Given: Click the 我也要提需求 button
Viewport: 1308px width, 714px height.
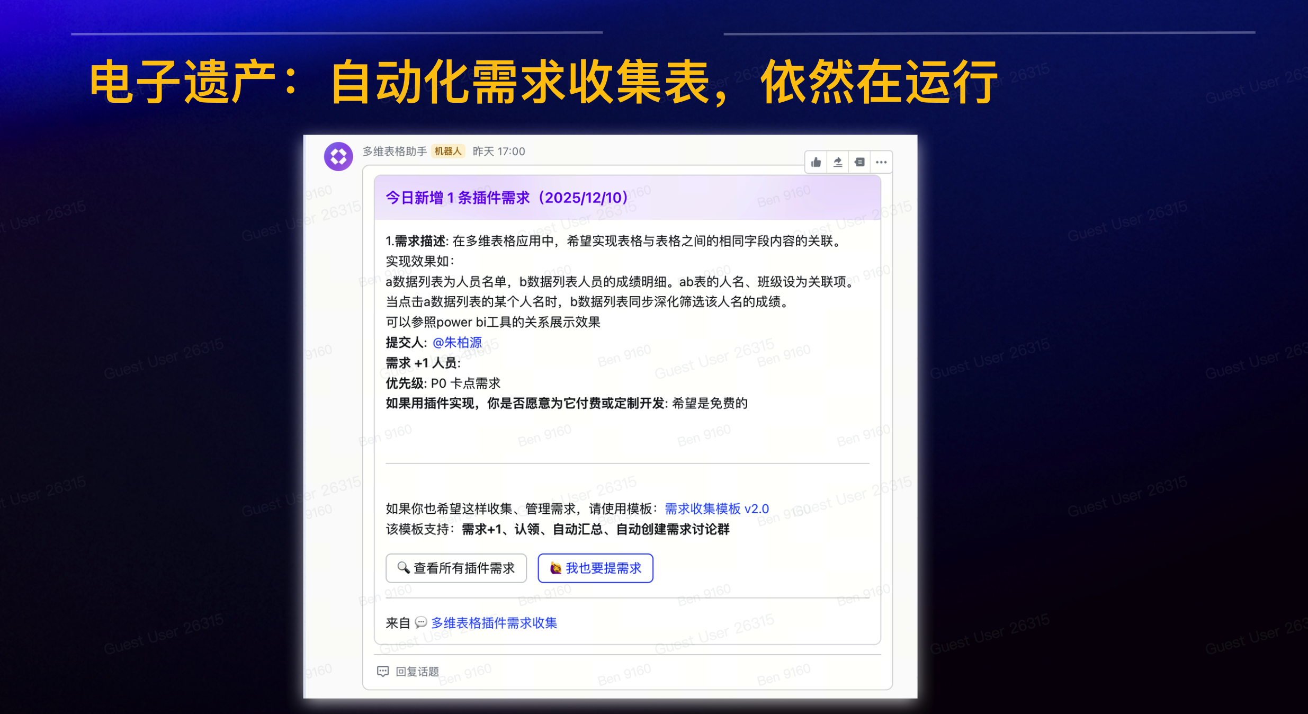Looking at the screenshot, I should [x=595, y=568].
